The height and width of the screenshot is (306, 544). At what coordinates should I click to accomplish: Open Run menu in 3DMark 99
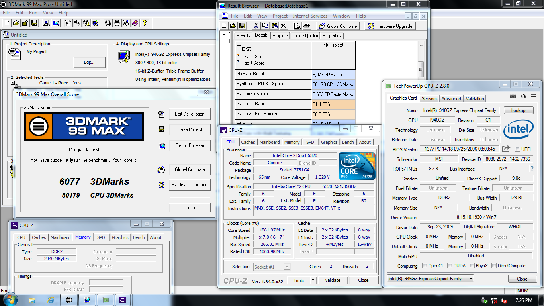pos(33,13)
